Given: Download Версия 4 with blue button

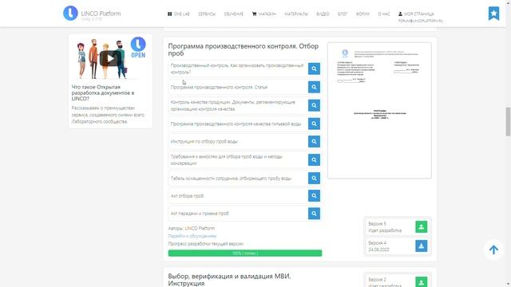Looking at the screenshot, I should pos(421,246).
